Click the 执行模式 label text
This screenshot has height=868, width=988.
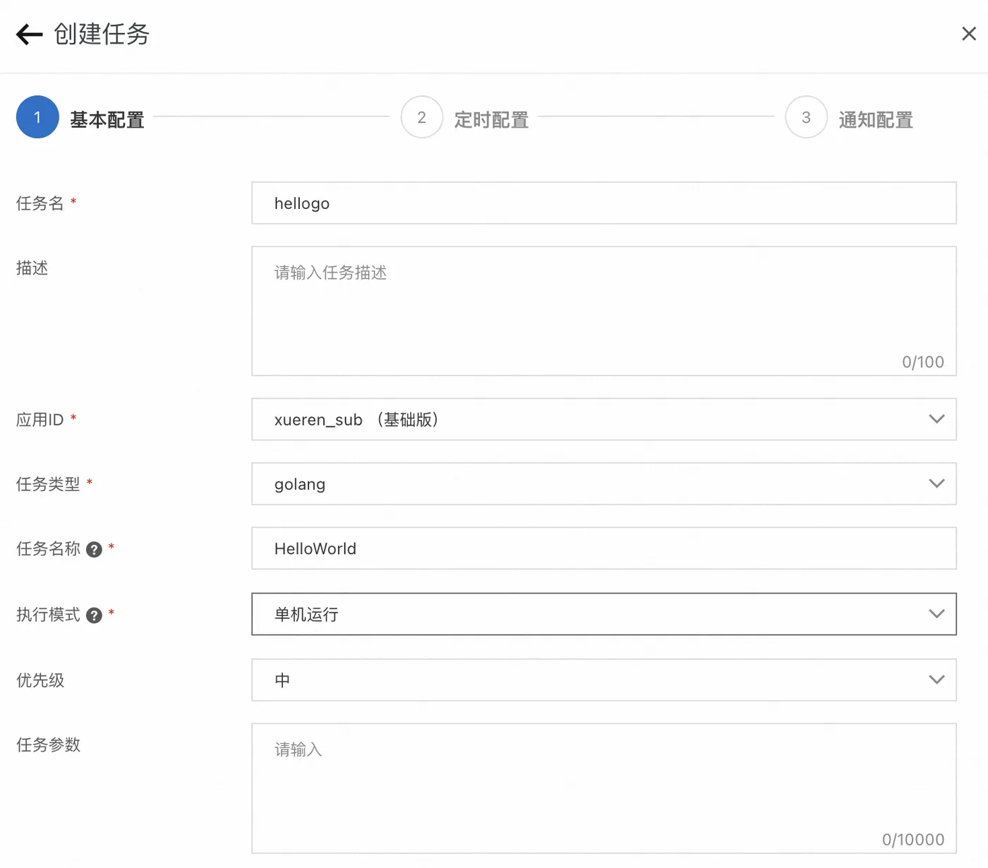point(48,615)
